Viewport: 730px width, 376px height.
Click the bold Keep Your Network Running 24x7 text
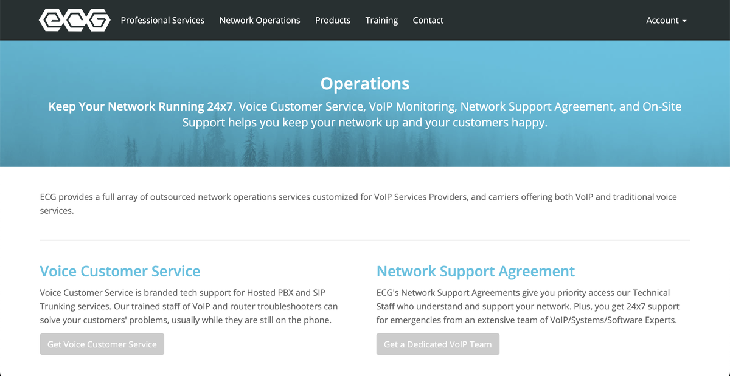(141, 107)
